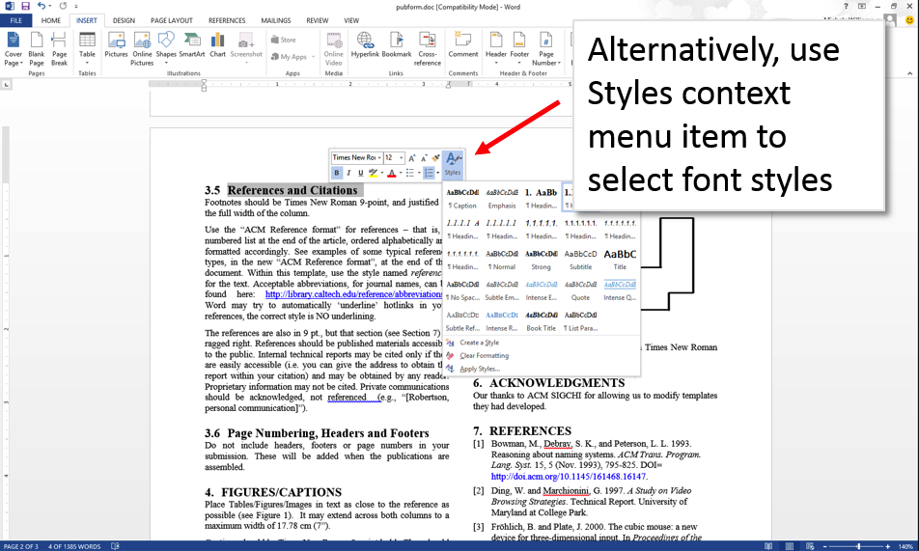This screenshot has height=551, width=919.
Task: Toggle numbered list in the mini toolbar
Action: click(x=429, y=173)
